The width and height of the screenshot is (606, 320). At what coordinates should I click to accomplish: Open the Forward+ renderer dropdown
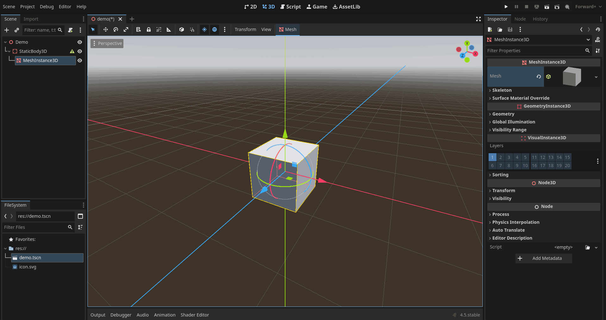pos(589,7)
